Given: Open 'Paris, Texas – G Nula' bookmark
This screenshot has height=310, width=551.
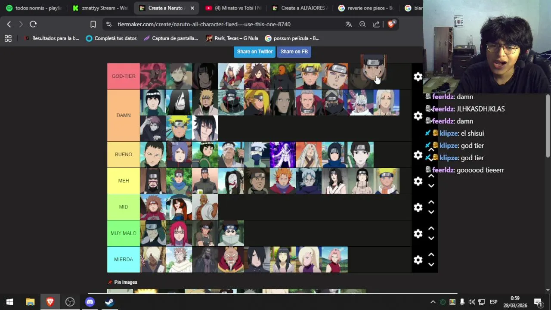Looking at the screenshot, I should click(x=232, y=38).
